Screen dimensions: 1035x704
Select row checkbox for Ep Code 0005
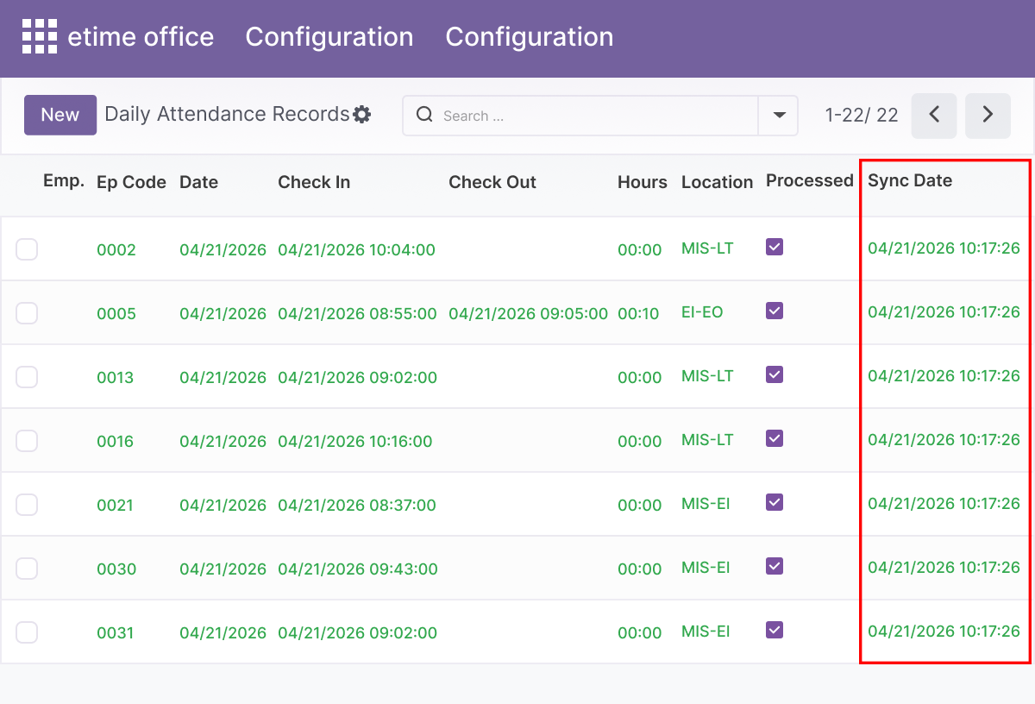27,313
